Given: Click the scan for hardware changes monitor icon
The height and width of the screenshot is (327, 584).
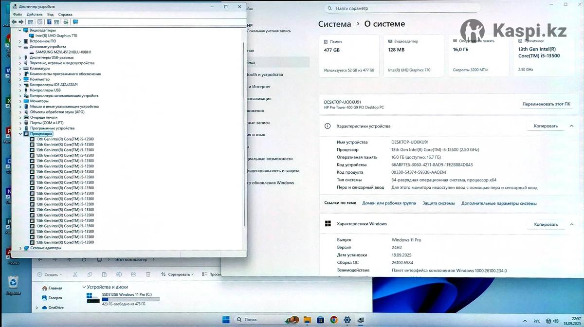Looking at the screenshot, I should [x=75, y=22].
